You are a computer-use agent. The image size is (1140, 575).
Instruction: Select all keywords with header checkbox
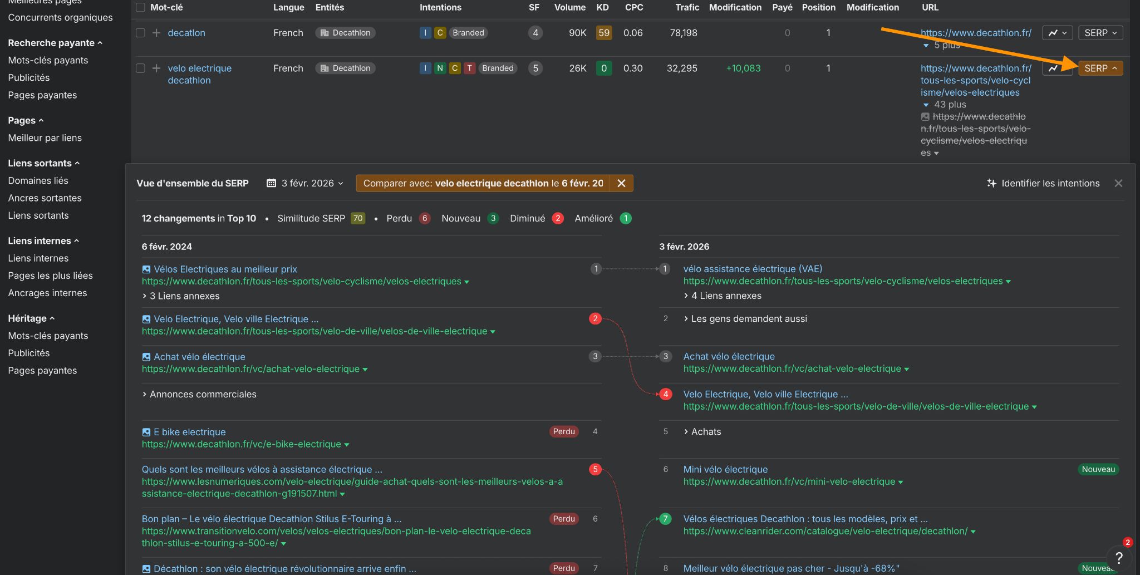coord(140,7)
